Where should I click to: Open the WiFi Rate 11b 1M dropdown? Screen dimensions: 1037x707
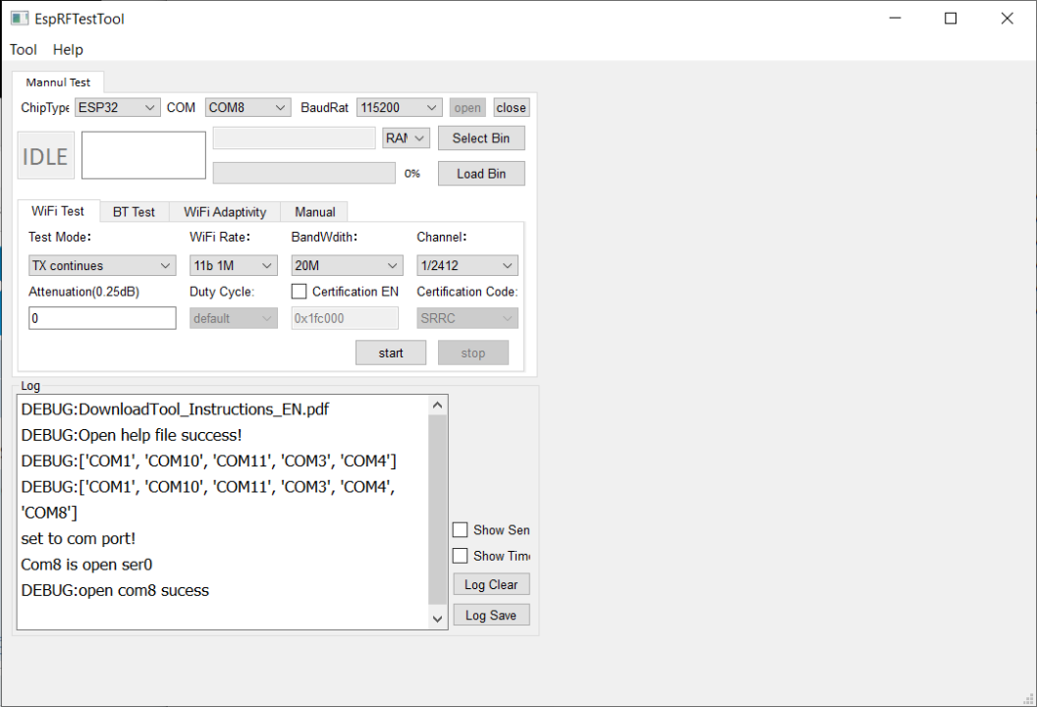point(234,265)
